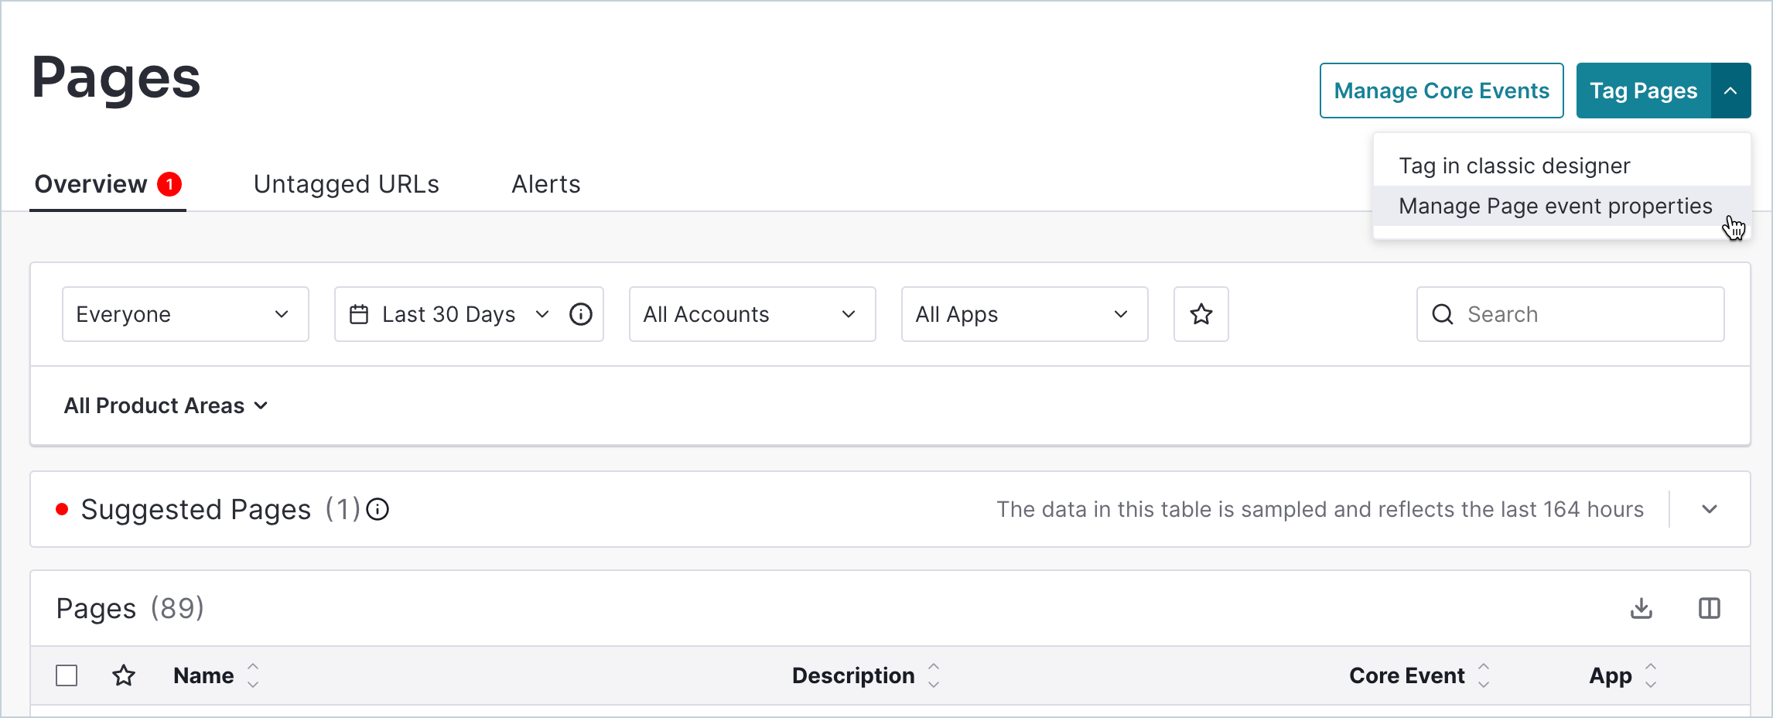Open the info tooltip beside Last 30 Days
The image size is (1773, 718).
tap(580, 314)
